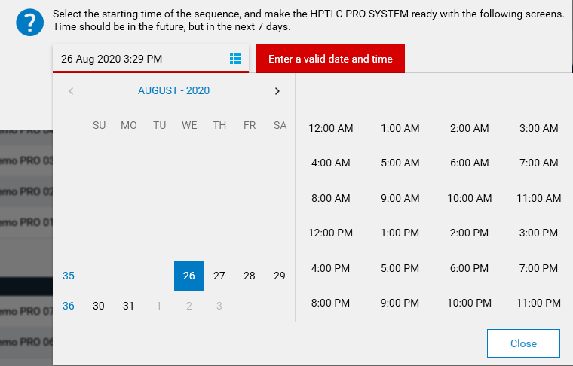This screenshot has width=573, height=366.
Task: Set the time to 4:00 PM
Action: click(x=331, y=268)
